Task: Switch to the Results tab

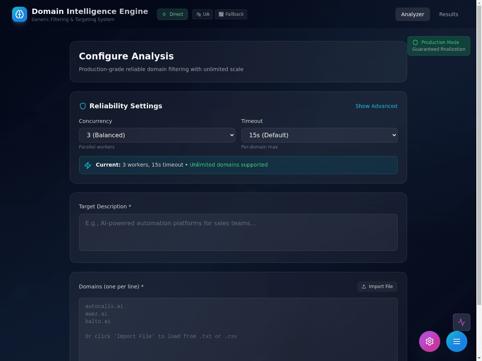Action: pos(448,14)
